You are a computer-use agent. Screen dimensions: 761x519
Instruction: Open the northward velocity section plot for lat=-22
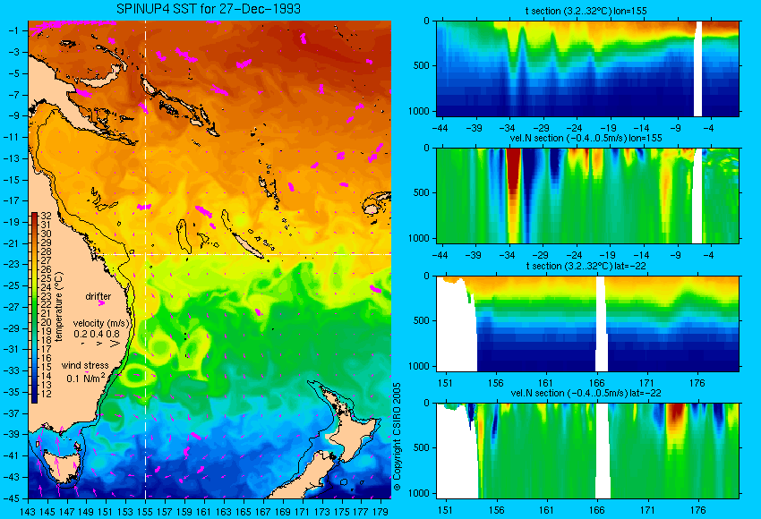(587, 451)
